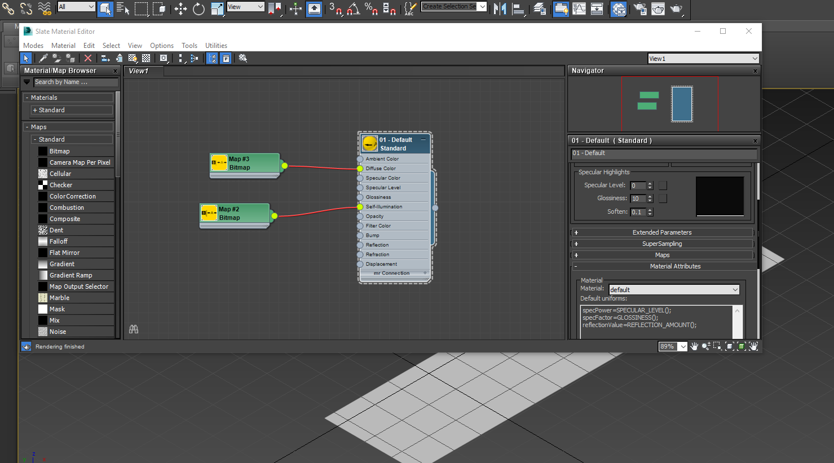Expand the Extended Parameters rollout
The width and height of the screenshot is (834, 463).
(662, 232)
